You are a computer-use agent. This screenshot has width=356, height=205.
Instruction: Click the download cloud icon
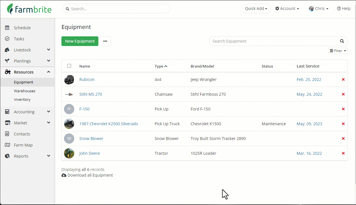(64, 175)
